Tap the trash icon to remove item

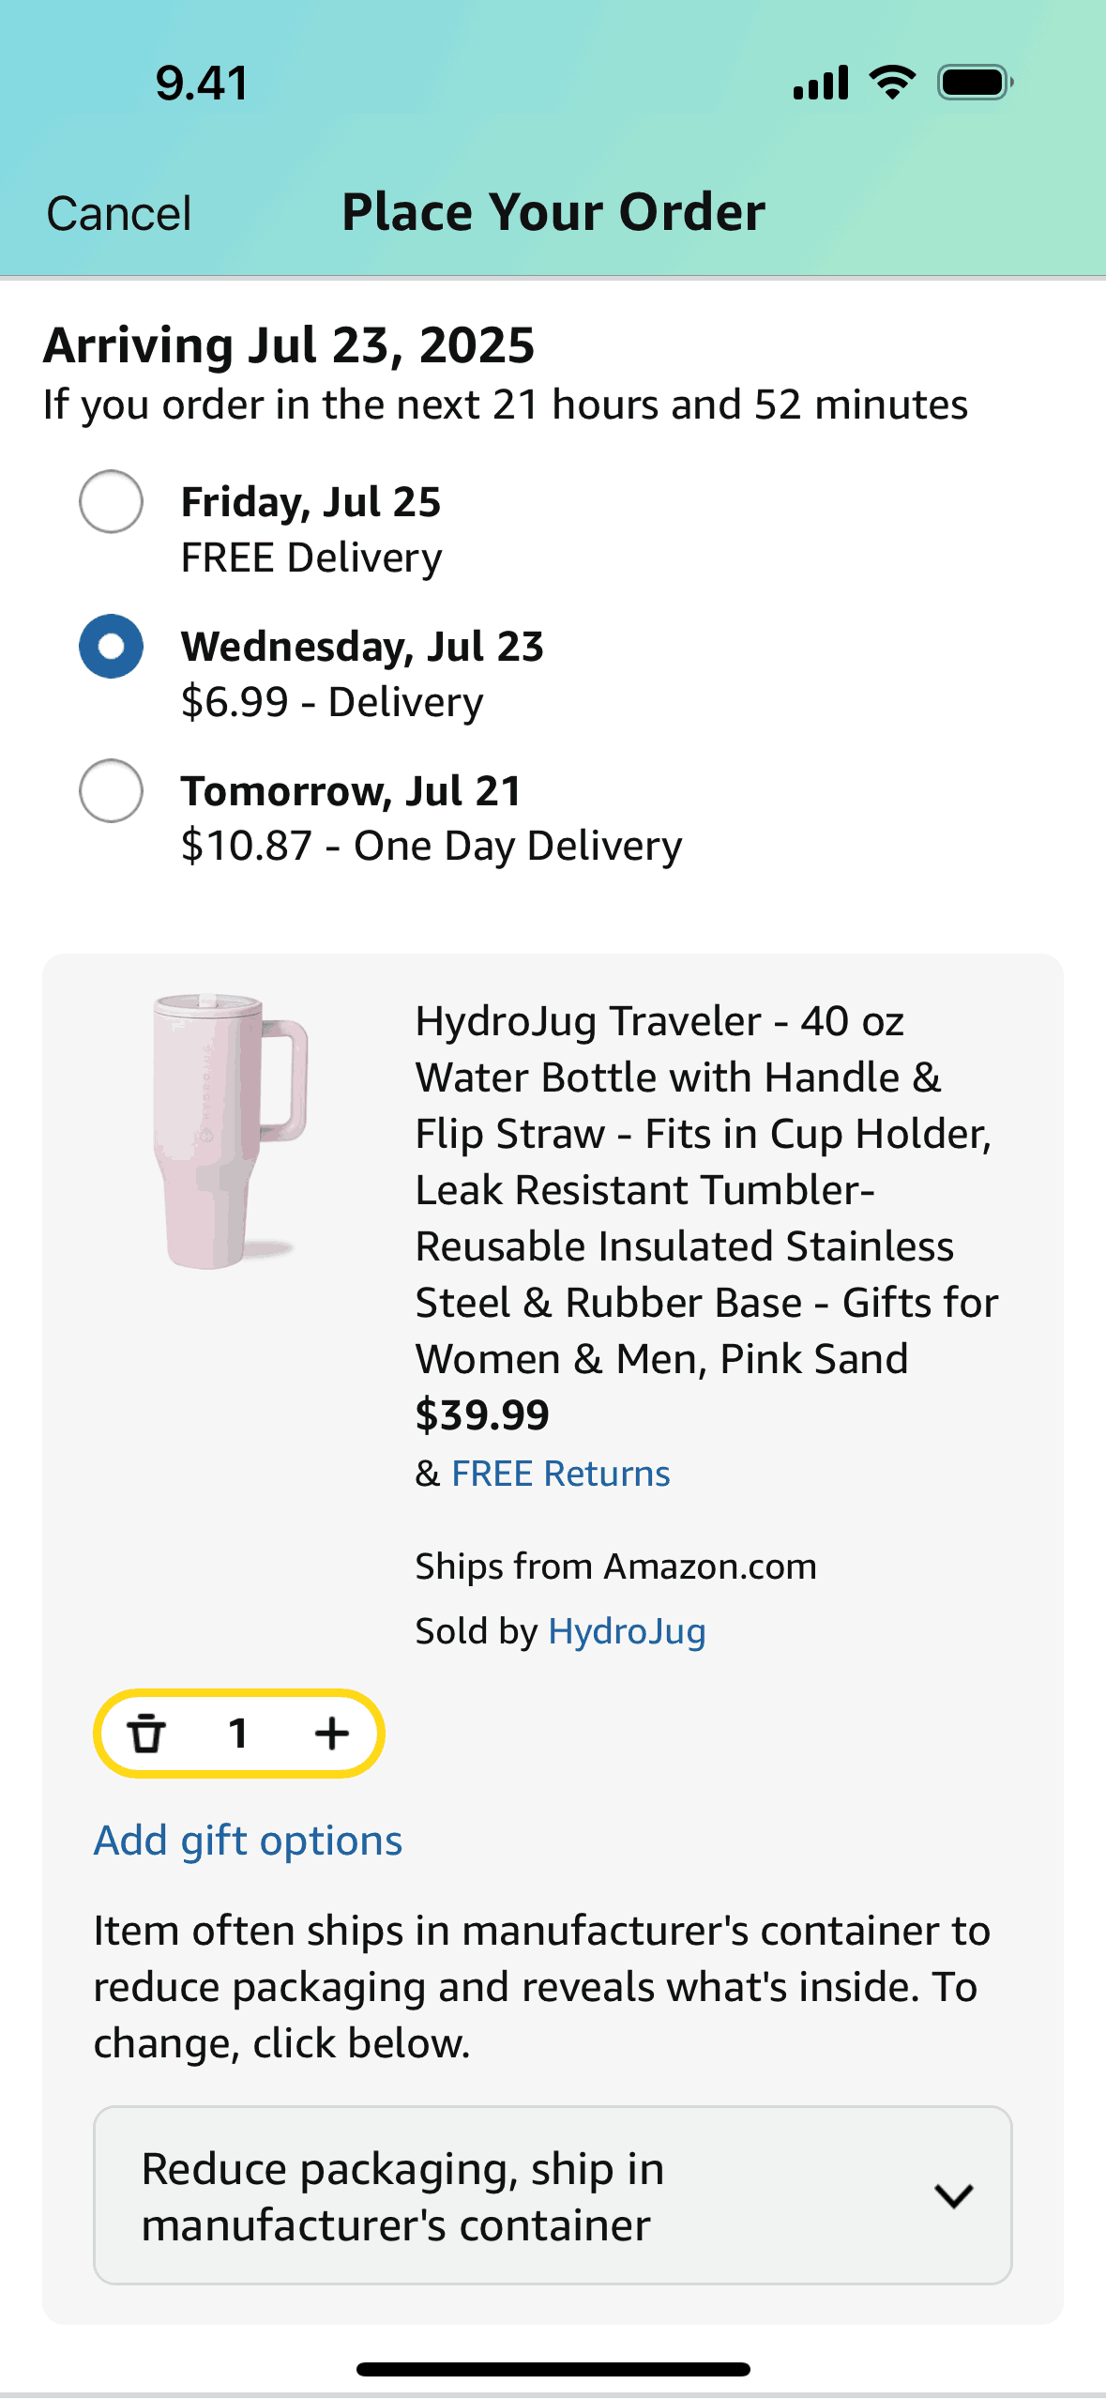click(146, 1733)
